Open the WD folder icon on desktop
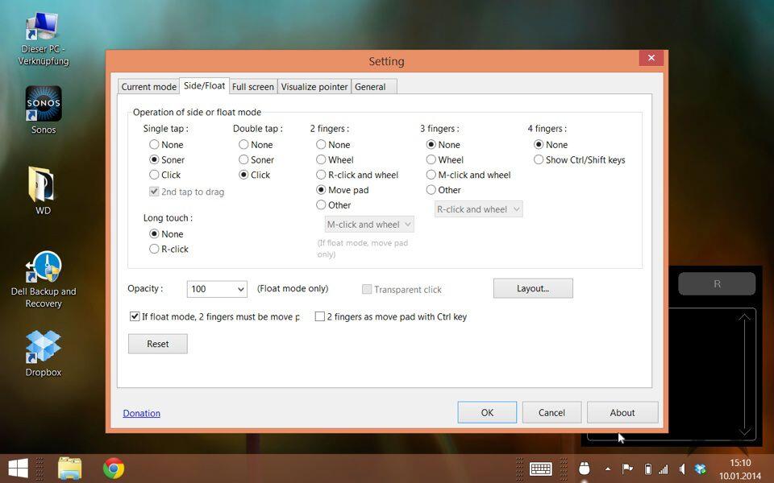The width and height of the screenshot is (774, 483). (43, 192)
